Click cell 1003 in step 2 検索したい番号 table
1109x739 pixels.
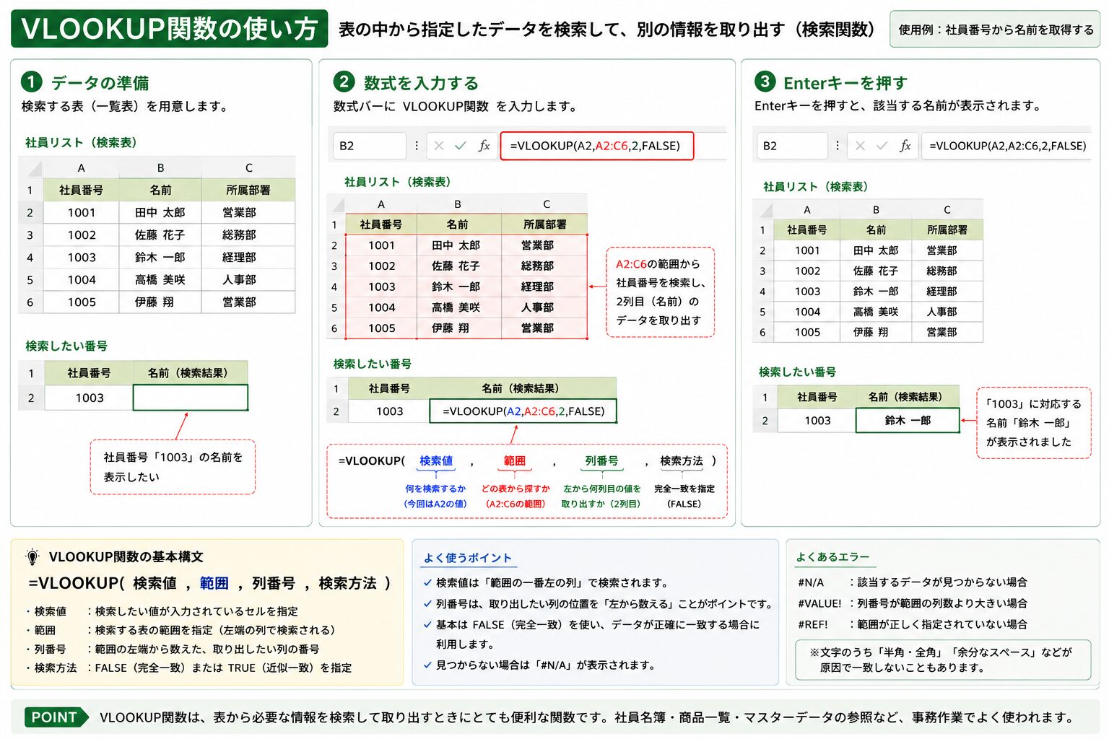pos(390,411)
